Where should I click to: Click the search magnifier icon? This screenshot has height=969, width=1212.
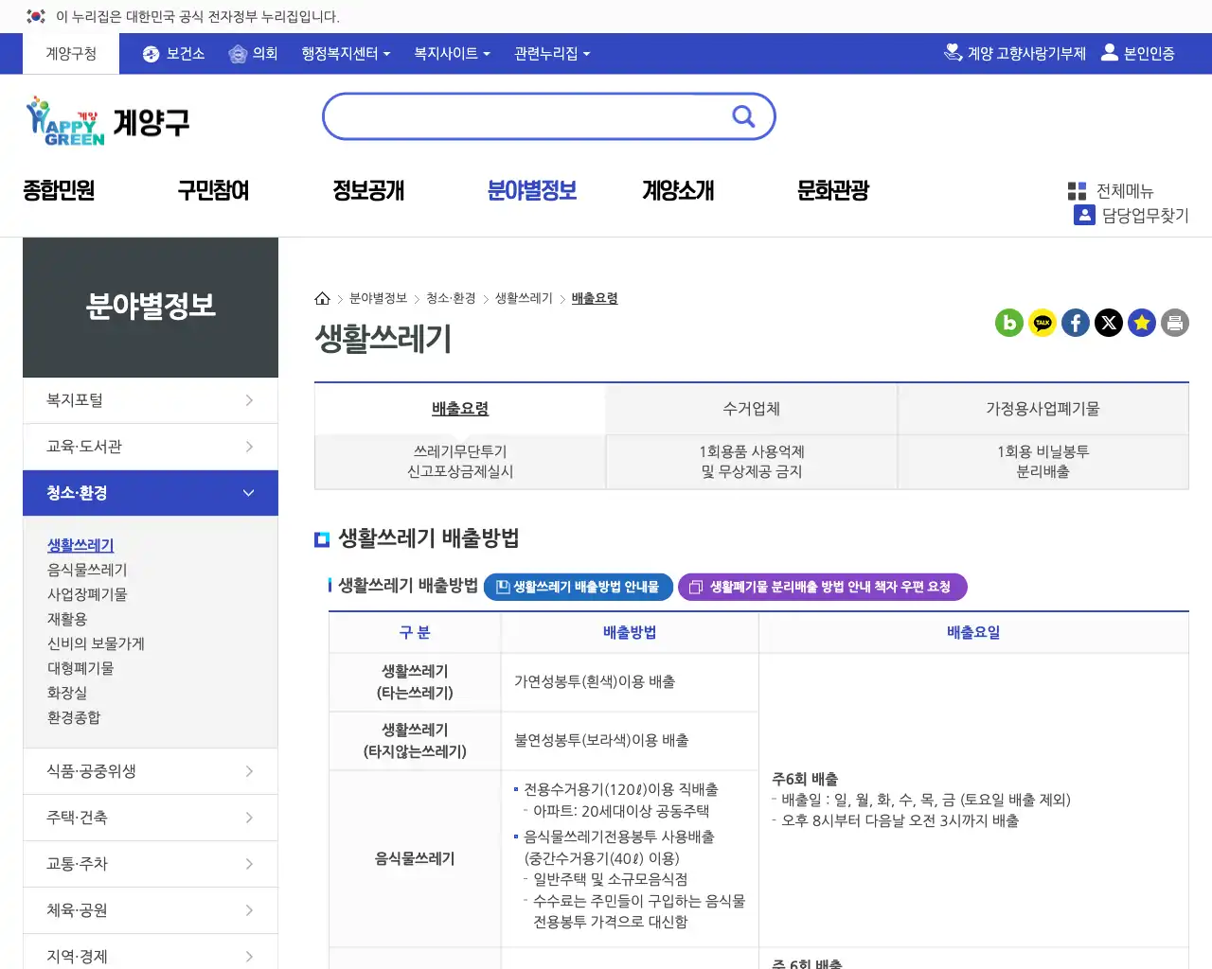(743, 116)
